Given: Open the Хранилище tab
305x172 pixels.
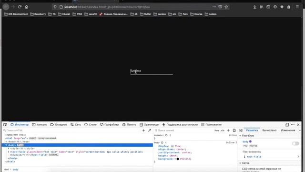Looking at the screenshot, I should click(x=149, y=125).
